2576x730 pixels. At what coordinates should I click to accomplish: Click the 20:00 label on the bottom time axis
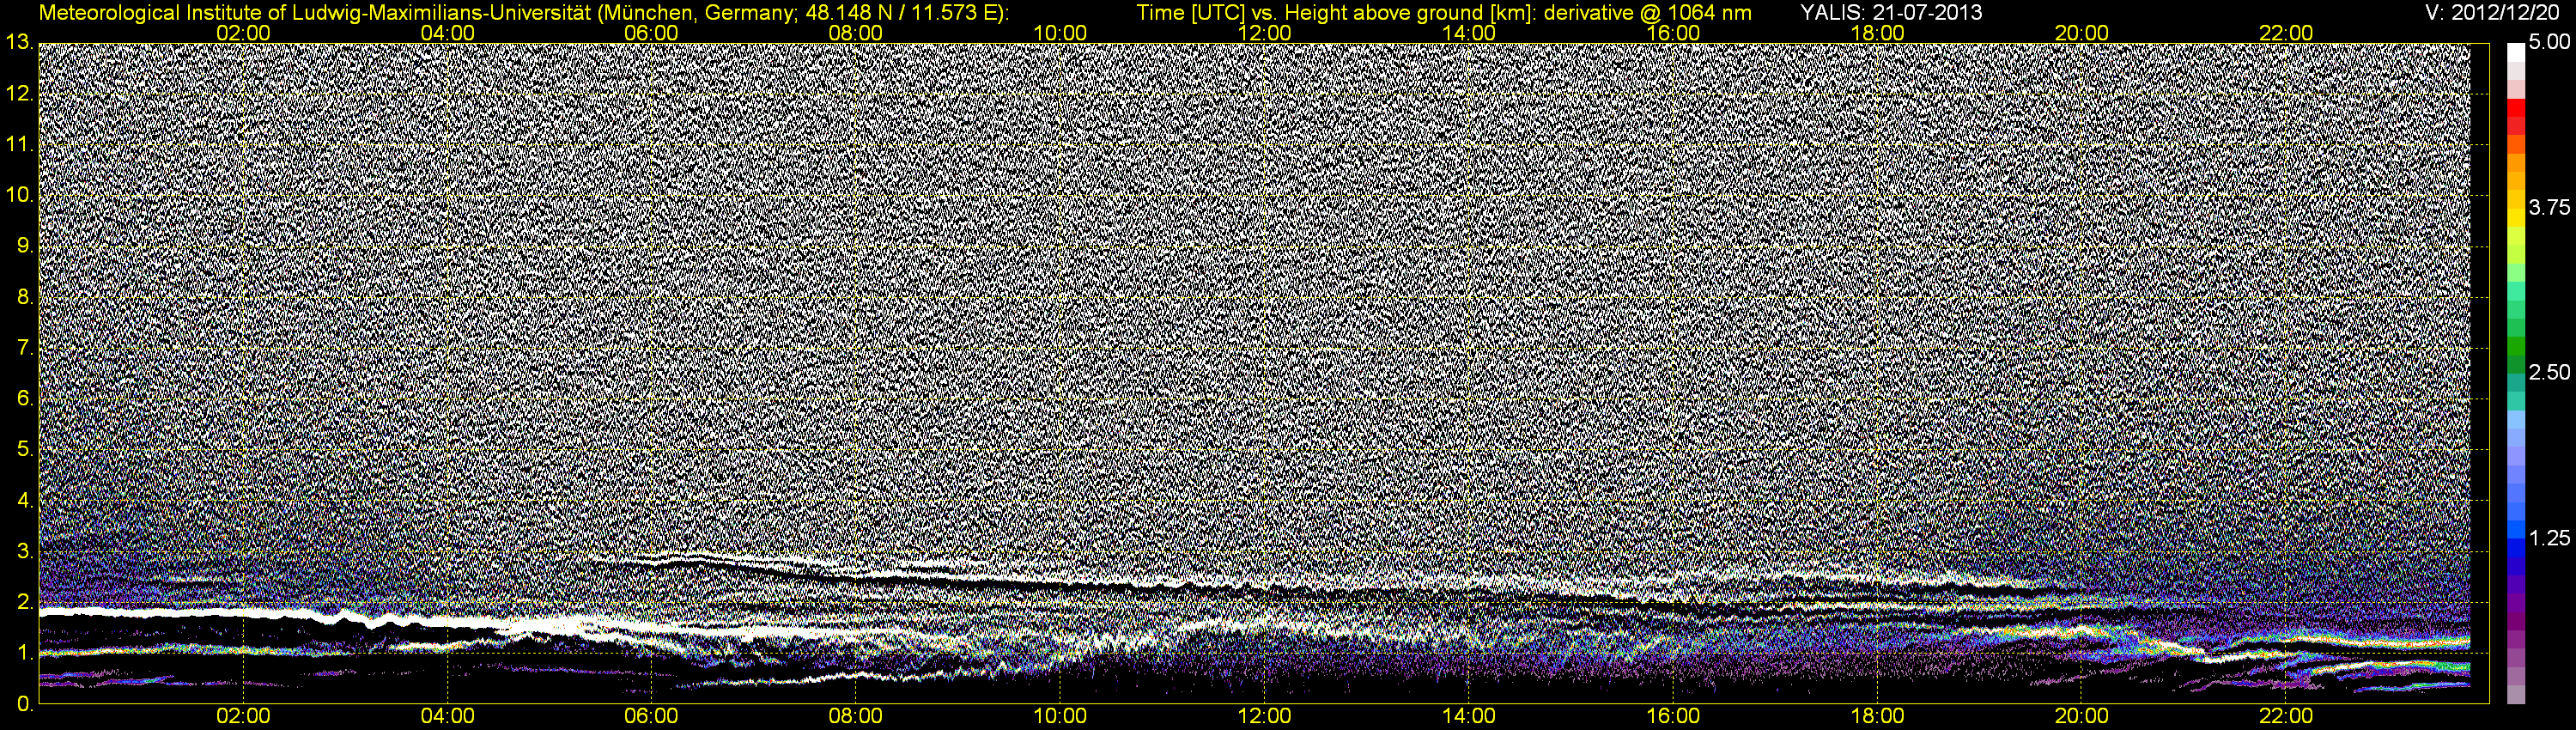pyautogui.click(x=2082, y=716)
